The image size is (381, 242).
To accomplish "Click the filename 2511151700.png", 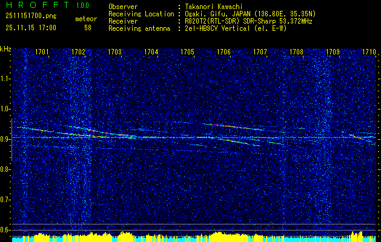I will click(31, 16).
